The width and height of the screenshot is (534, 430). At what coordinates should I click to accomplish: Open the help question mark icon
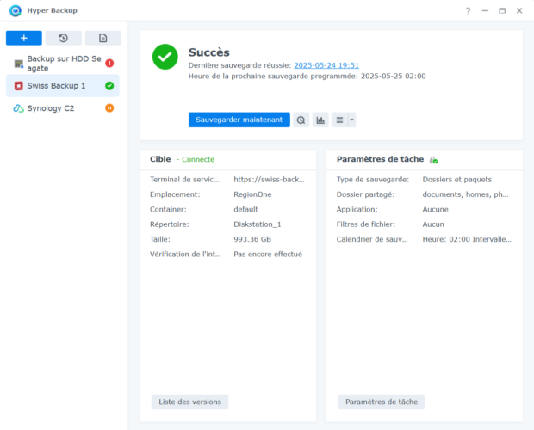click(468, 11)
